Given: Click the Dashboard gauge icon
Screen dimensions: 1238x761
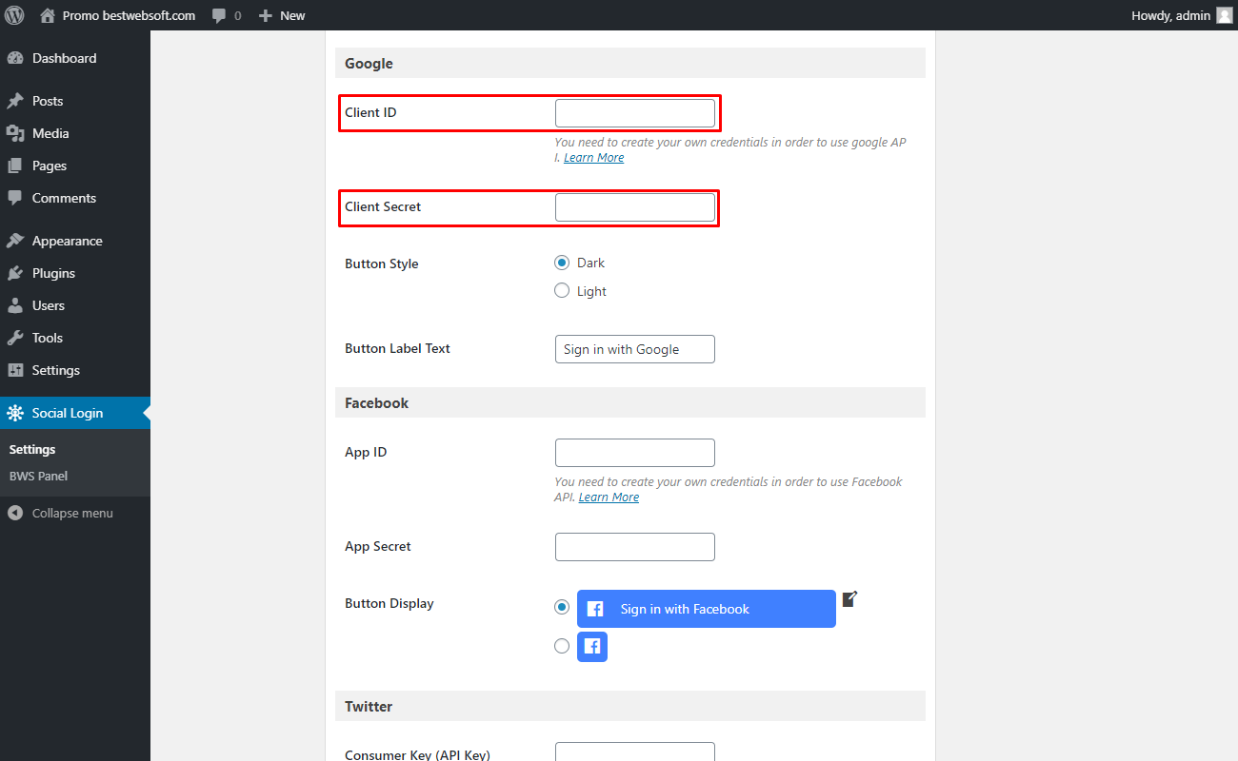Looking at the screenshot, I should point(15,58).
